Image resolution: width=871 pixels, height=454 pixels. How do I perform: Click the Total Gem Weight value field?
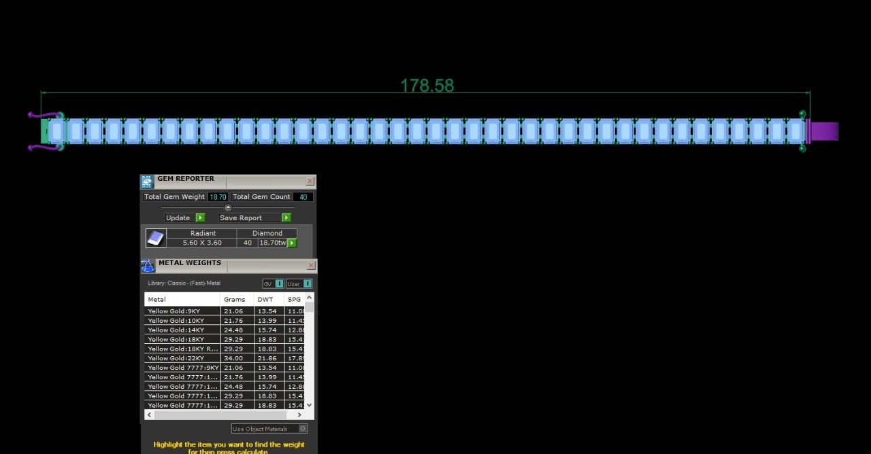(x=218, y=197)
